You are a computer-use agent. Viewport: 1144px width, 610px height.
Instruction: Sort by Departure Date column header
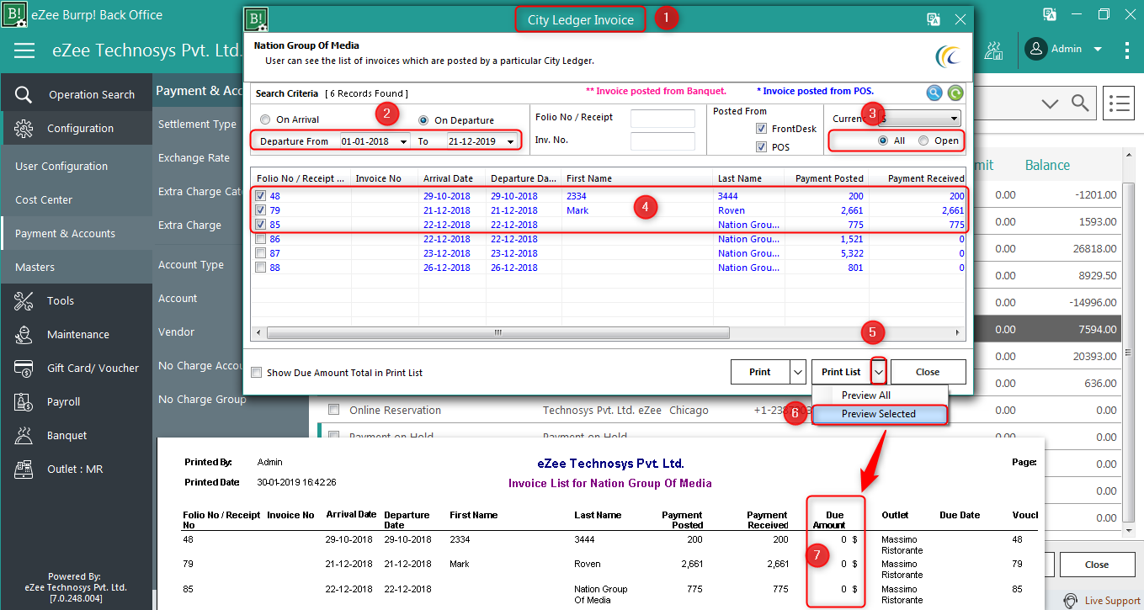[x=524, y=178]
